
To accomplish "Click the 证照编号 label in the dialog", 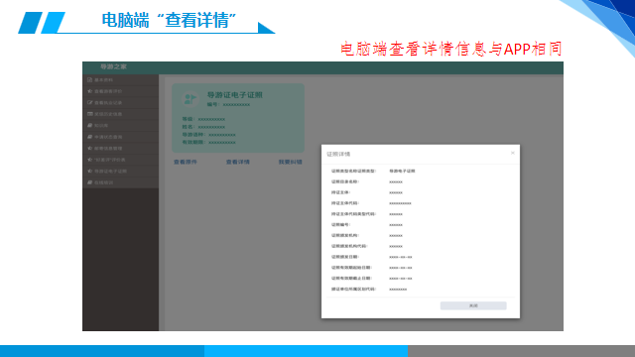I will 341,225.
